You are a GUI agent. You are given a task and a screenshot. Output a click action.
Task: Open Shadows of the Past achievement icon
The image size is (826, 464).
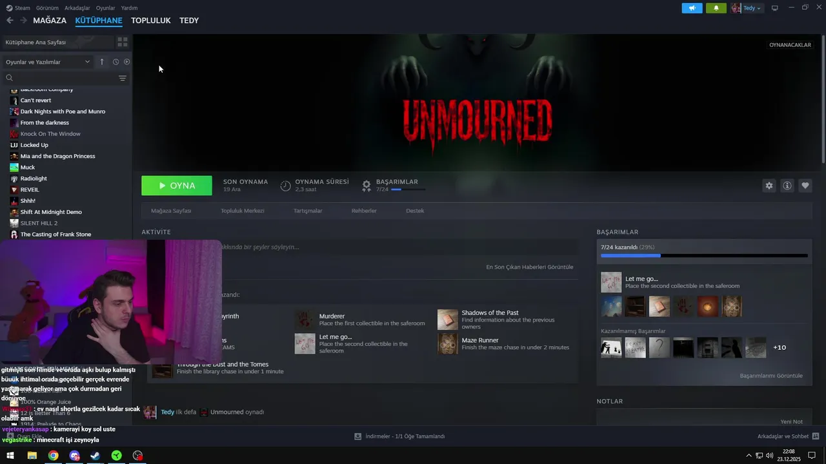coord(447,320)
